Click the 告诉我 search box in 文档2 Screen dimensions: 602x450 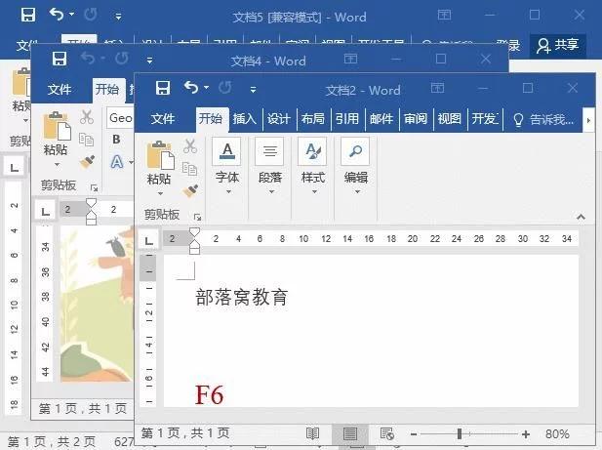(x=543, y=120)
